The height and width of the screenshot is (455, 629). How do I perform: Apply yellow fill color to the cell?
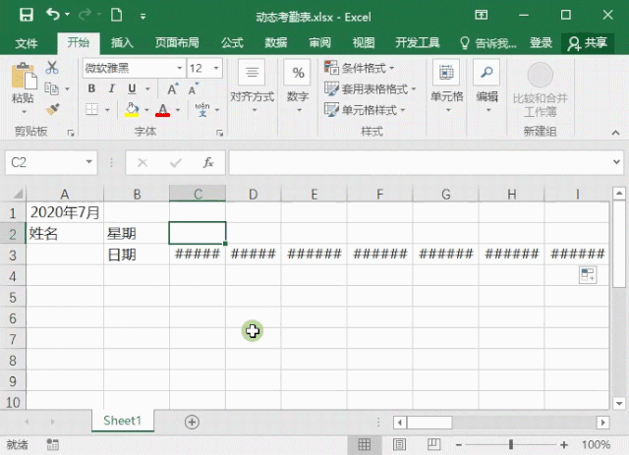click(132, 109)
